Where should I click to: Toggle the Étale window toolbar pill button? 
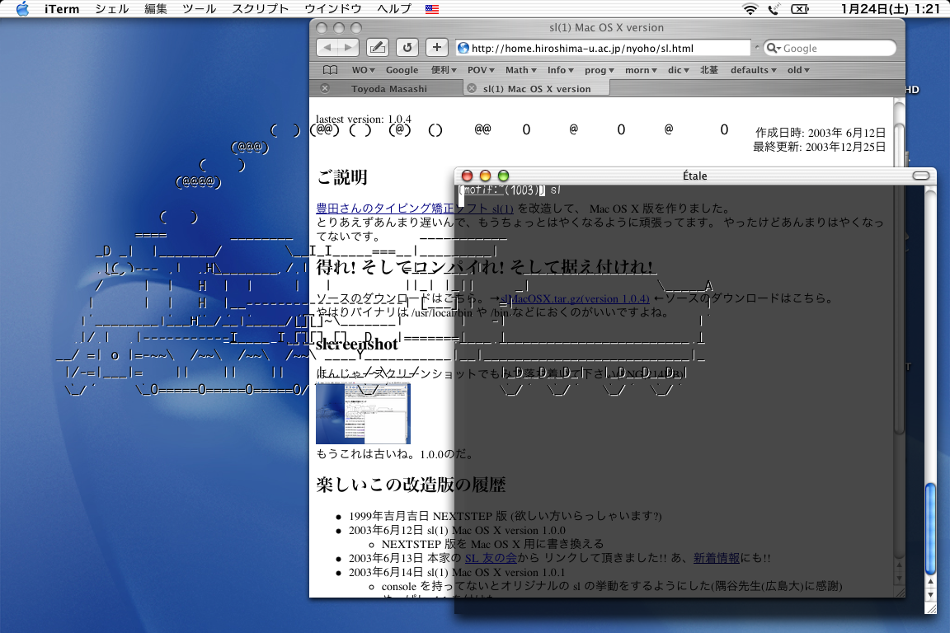[920, 176]
